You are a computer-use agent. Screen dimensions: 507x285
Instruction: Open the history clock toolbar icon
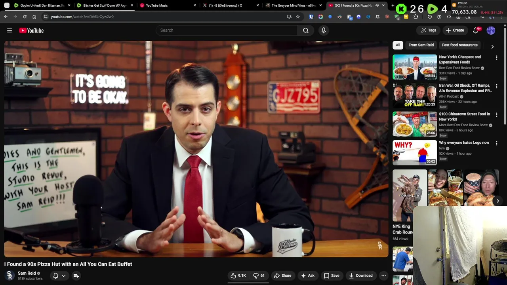[x=430, y=17]
